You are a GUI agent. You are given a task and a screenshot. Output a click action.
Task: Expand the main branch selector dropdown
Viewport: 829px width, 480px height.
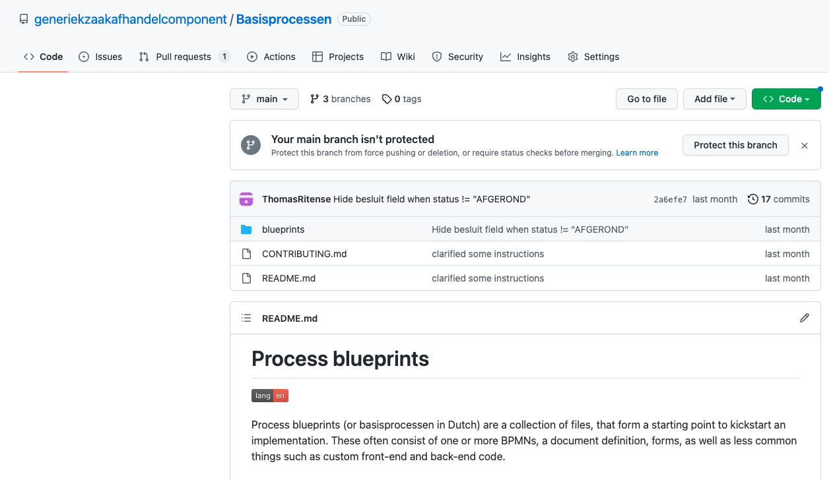(x=264, y=99)
